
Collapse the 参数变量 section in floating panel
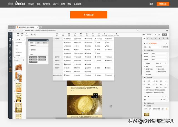point(30,45)
